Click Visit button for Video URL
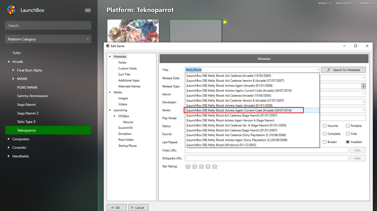 358,150
